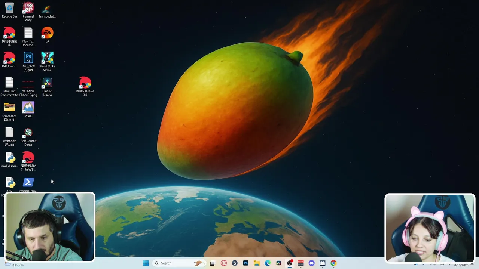Open Discord from the taskbar
Viewport: 479px width, 269px height.
click(x=311, y=263)
